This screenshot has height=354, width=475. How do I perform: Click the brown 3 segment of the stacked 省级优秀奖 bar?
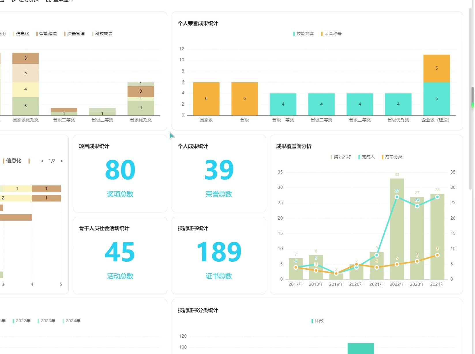(x=141, y=92)
